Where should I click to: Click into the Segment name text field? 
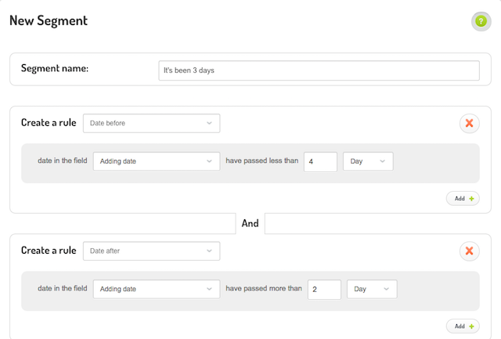(319, 70)
